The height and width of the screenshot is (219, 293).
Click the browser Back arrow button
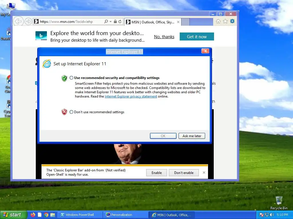(18, 21)
